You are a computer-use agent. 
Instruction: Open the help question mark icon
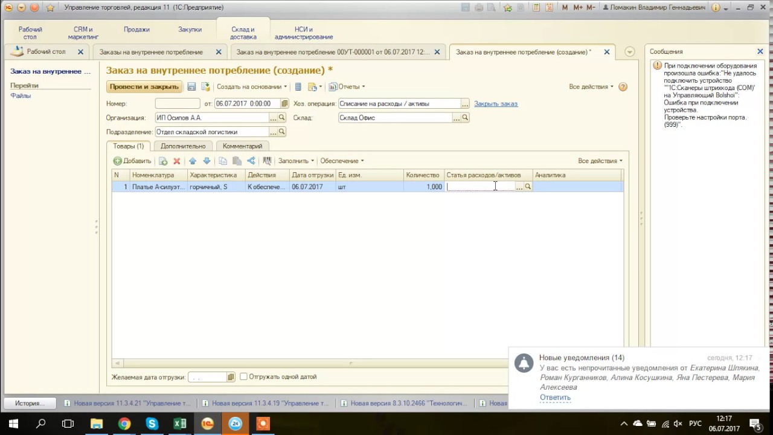(623, 86)
